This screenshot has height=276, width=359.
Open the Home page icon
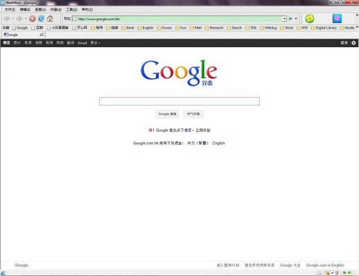tap(50, 19)
